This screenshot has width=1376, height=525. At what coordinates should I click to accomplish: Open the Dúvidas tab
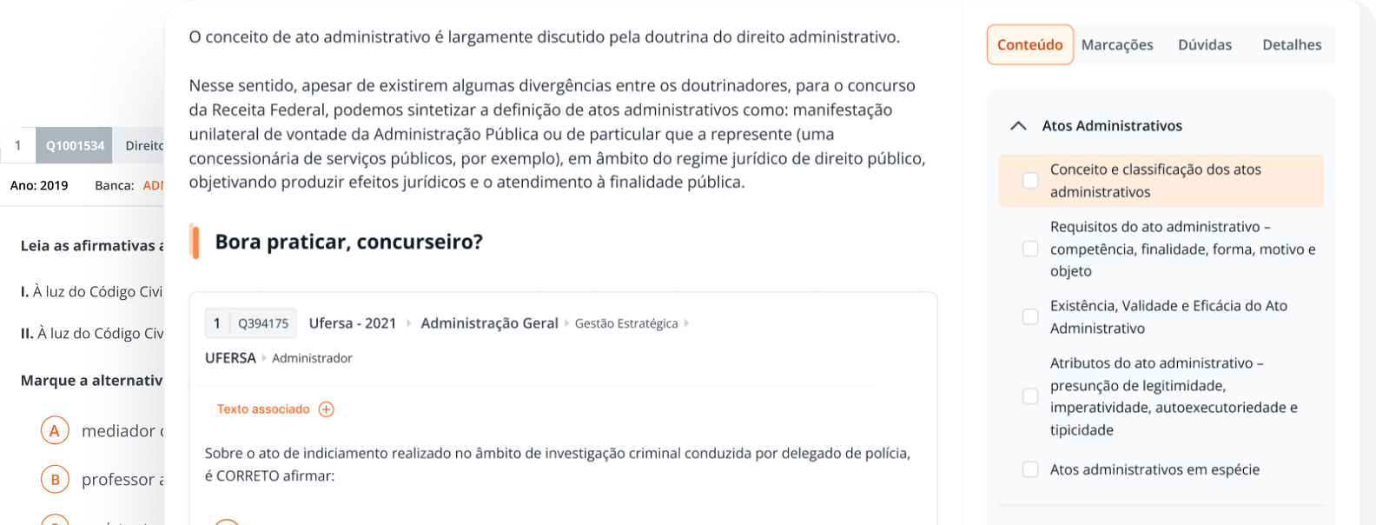(1204, 45)
